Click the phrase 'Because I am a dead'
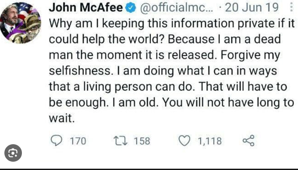This screenshot has width=298, height=170. click(224, 39)
